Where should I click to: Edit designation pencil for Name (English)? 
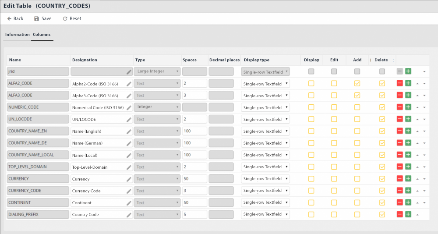[129, 131]
